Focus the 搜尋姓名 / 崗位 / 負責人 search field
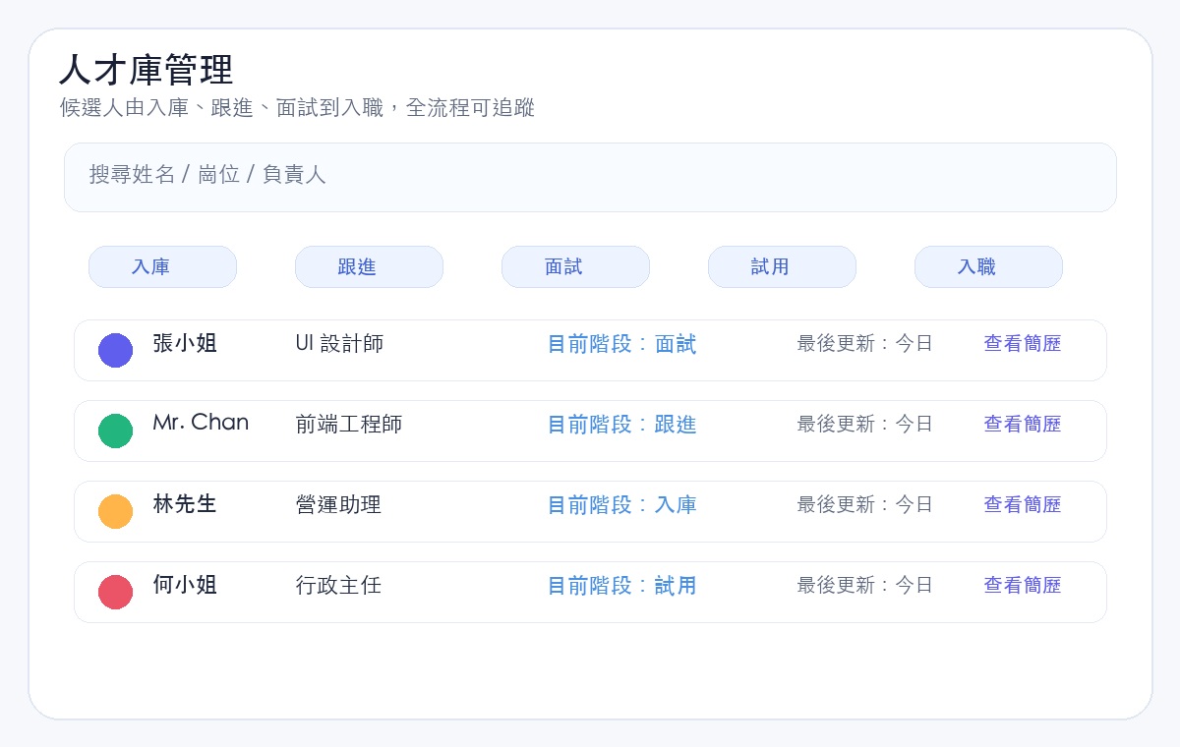Image resolution: width=1180 pixels, height=747 pixels. point(590,177)
